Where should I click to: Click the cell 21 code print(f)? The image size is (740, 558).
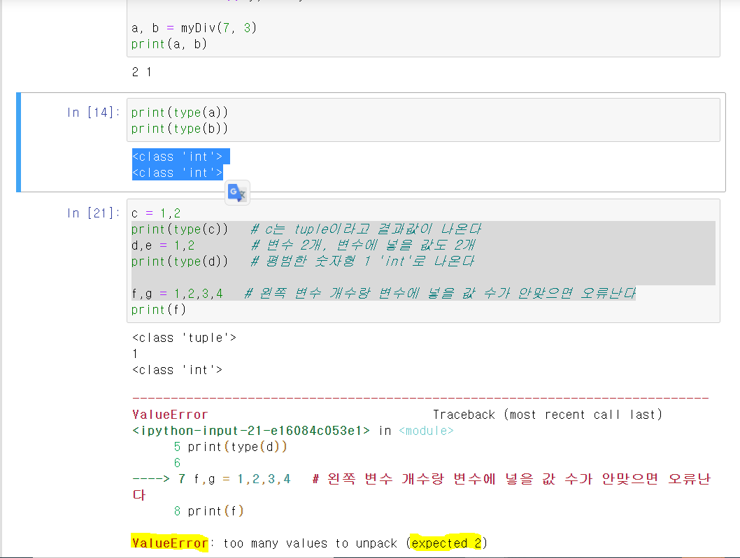tap(159, 310)
